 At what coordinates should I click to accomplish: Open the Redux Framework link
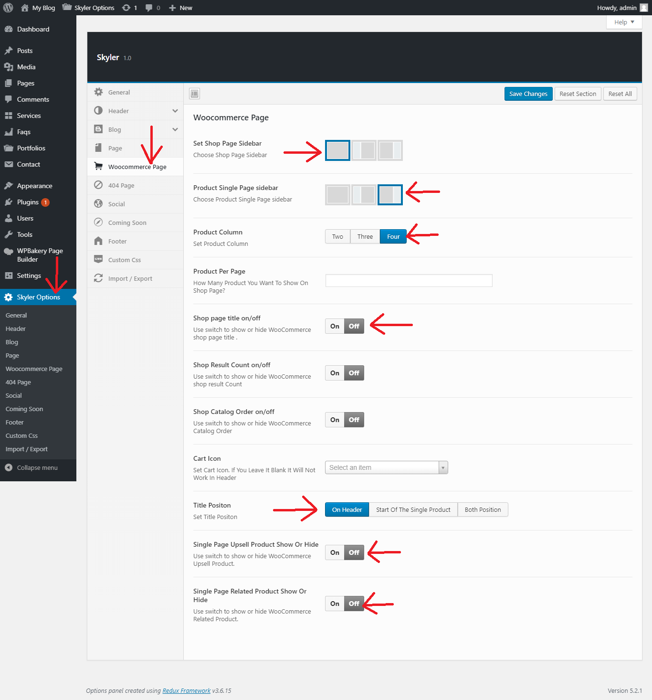(x=187, y=690)
